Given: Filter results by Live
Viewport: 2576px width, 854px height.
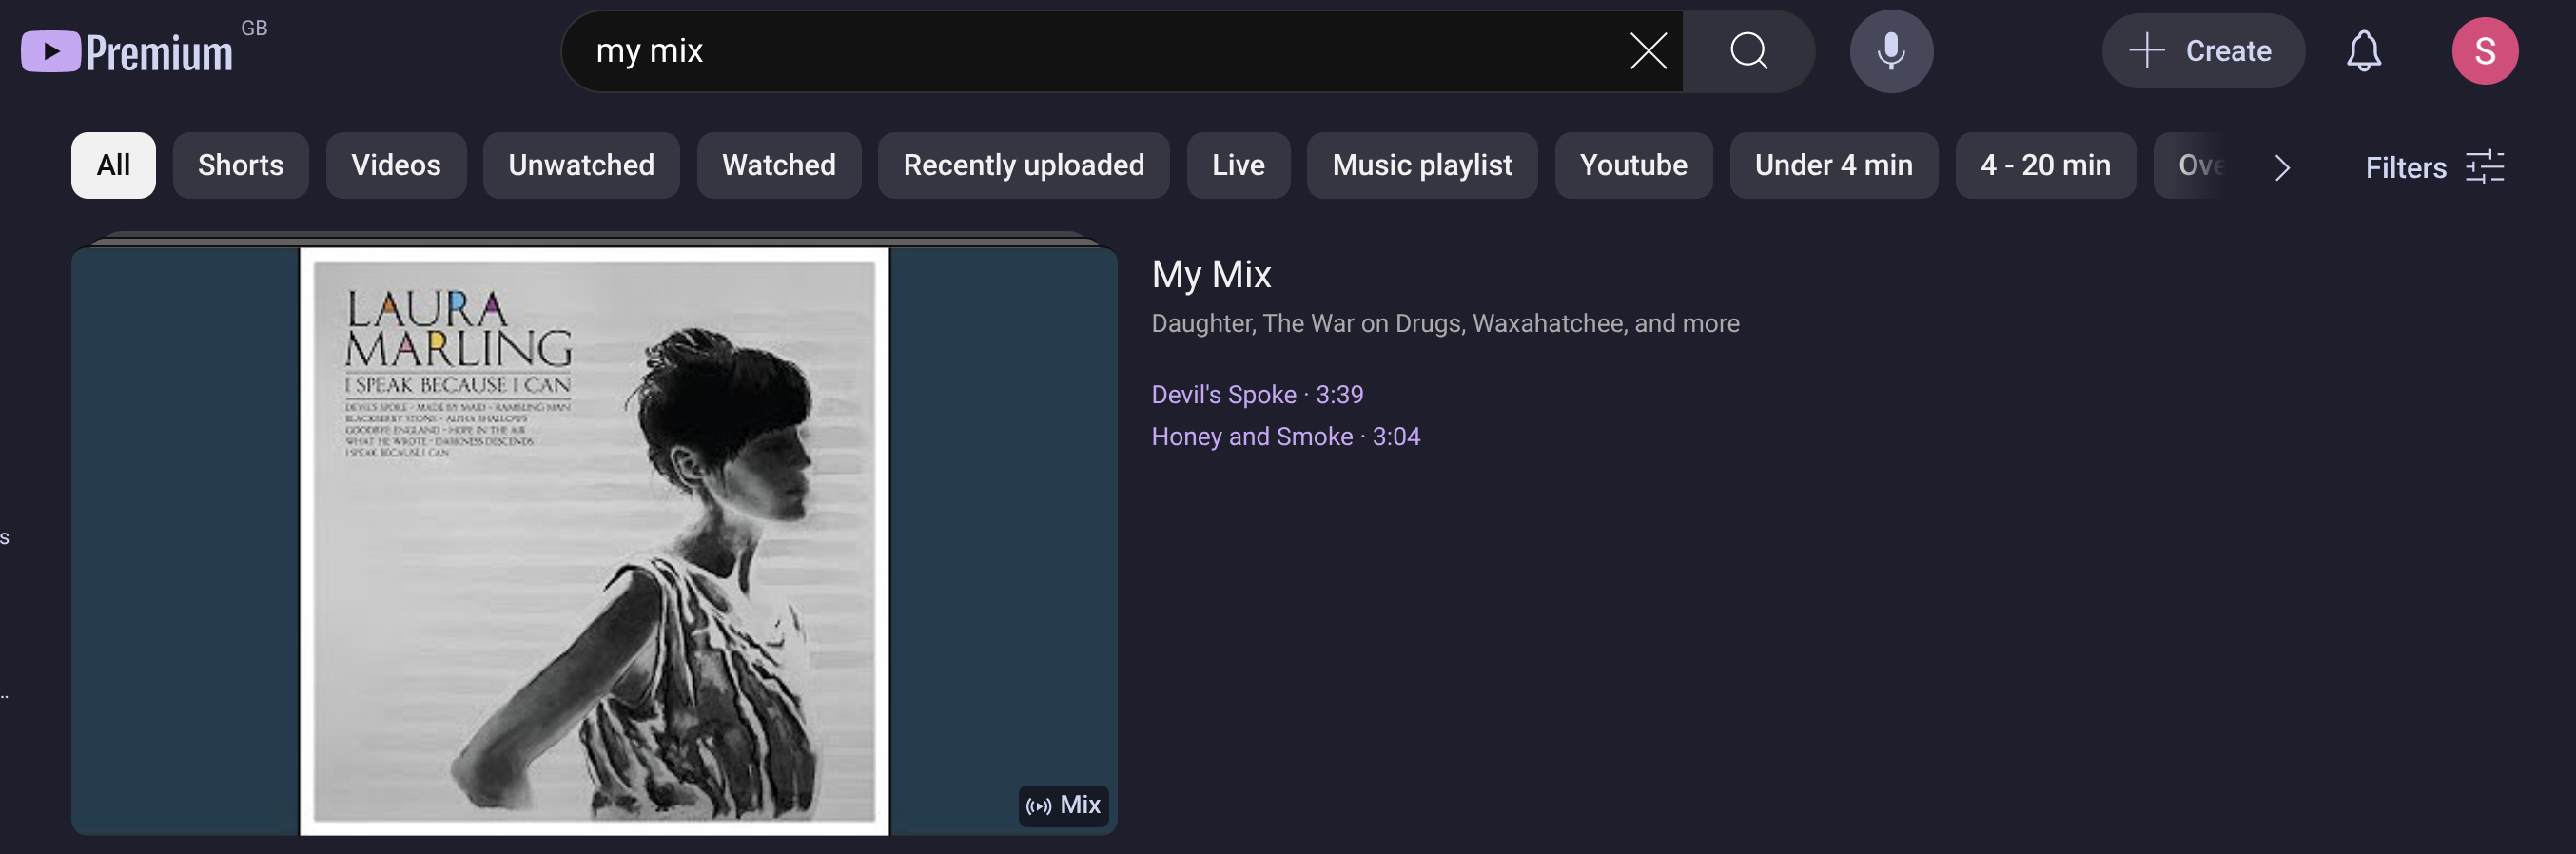Looking at the screenshot, I should (1238, 165).
